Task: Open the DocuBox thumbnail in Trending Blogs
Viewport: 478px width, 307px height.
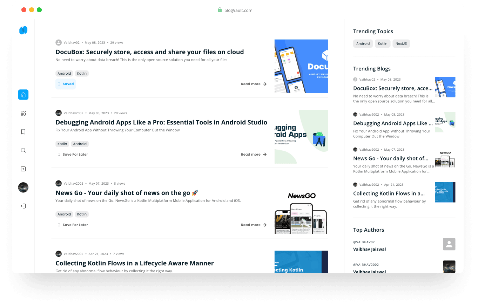Action: (445, 87)
